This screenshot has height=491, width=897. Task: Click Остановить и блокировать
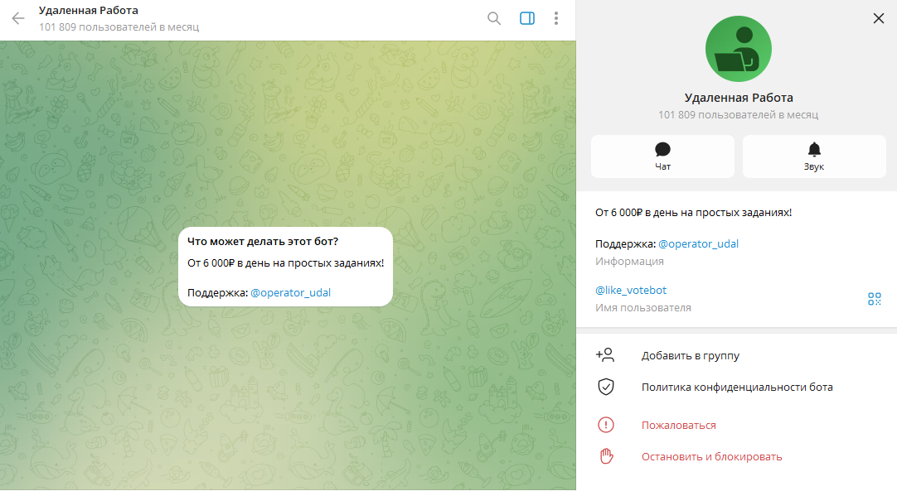tap(711, 456)
